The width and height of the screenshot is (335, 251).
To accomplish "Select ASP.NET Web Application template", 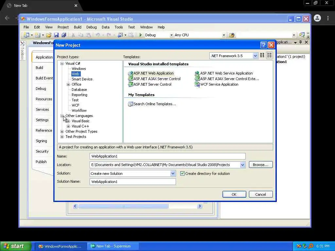I will click(x=151, y=73).
